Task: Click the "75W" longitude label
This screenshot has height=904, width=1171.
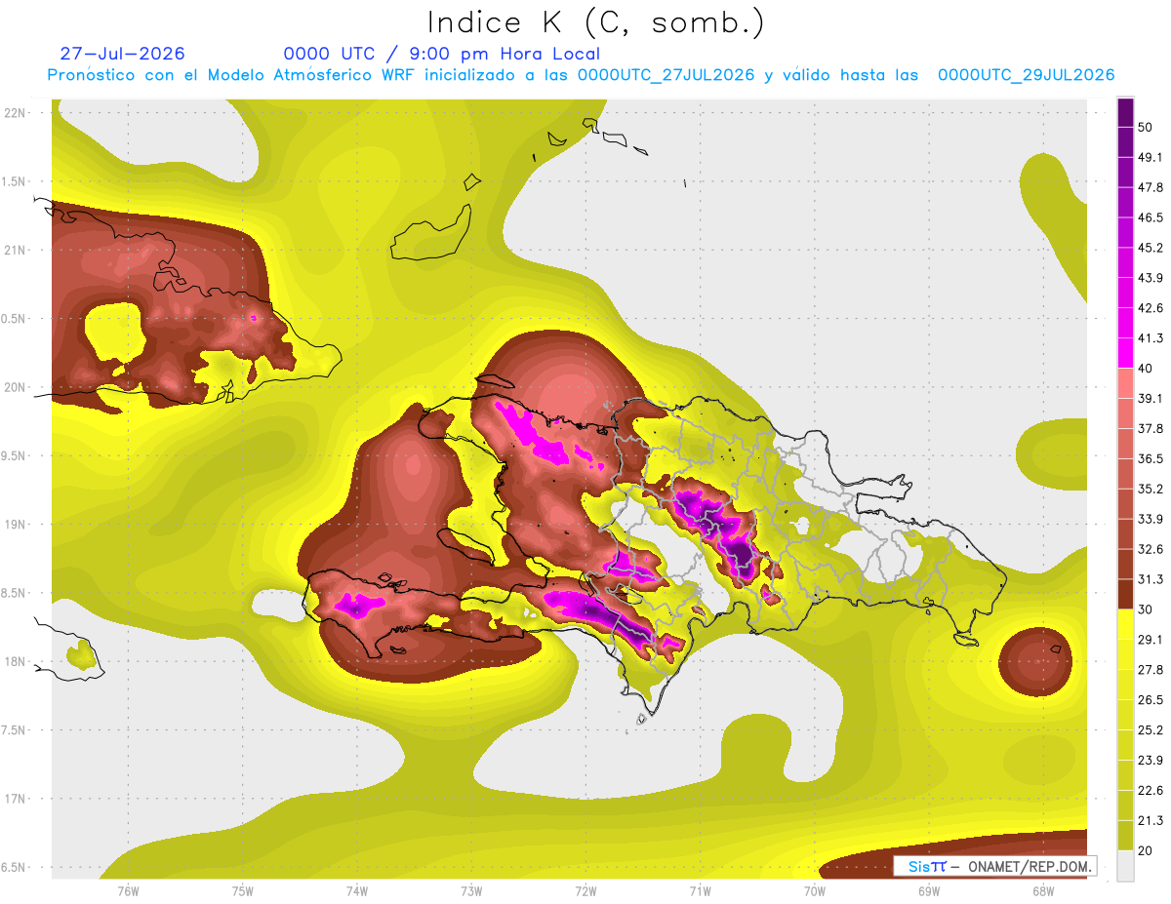Action: click(x=243, y=890)
